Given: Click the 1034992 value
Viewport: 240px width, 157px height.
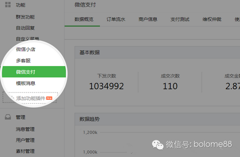Looking at the screenshot, I should click(x=106, y=86).
